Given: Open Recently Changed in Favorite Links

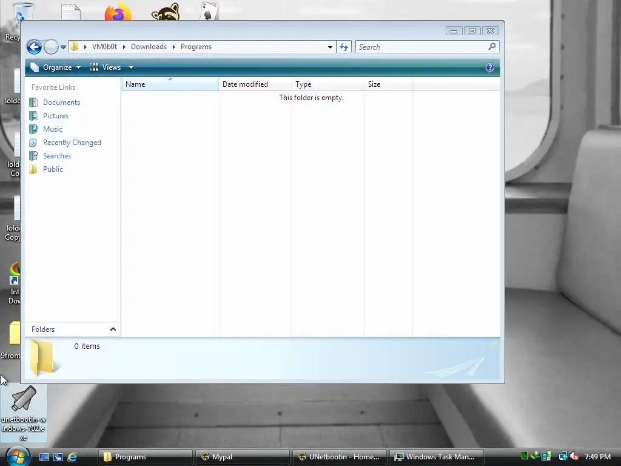Looking at the screenshot, I should click(72, 142).
